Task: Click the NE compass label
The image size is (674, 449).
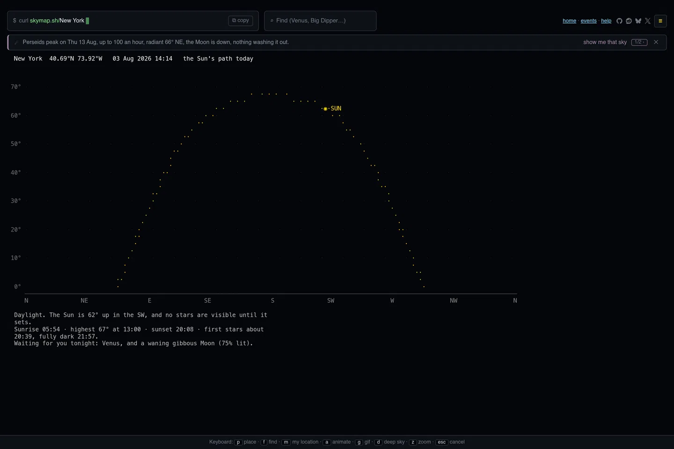Action: (x=84, y=301)
